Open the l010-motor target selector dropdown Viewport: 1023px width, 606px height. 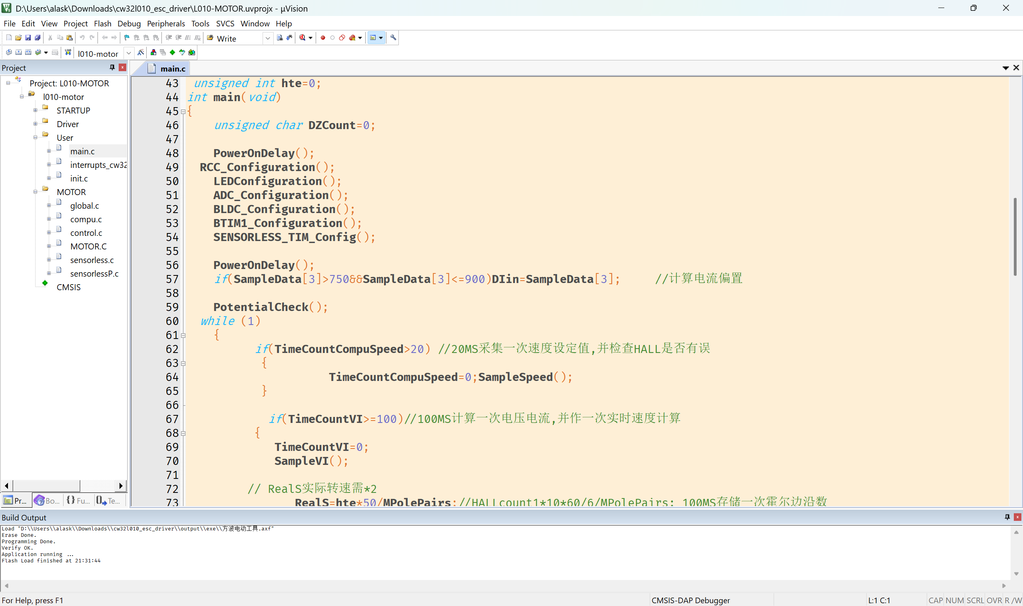[129, 53]
